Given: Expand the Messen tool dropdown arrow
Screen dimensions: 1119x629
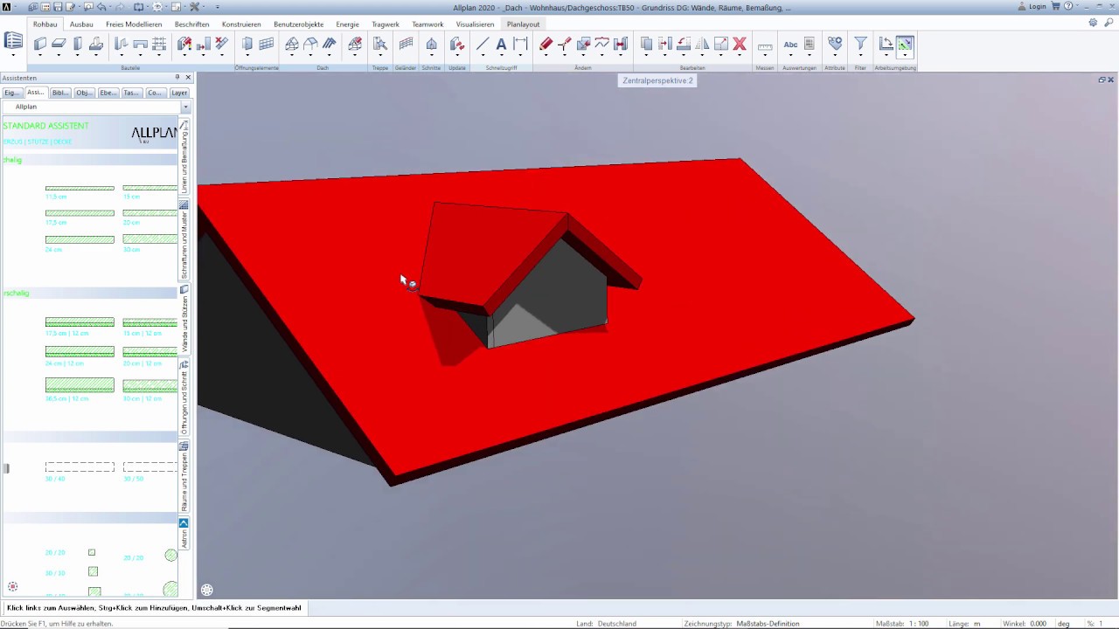Looking at the screenshot, I should click(765, 56).
